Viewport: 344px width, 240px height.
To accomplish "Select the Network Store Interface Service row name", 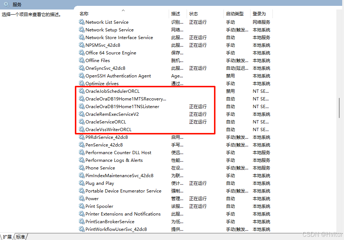I will click(x=119, y=38).
